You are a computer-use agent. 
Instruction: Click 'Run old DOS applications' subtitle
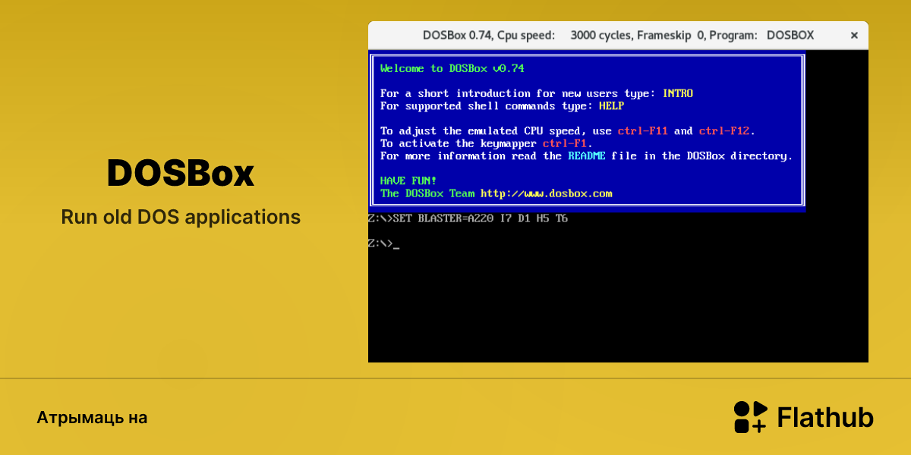click(181, 218)
